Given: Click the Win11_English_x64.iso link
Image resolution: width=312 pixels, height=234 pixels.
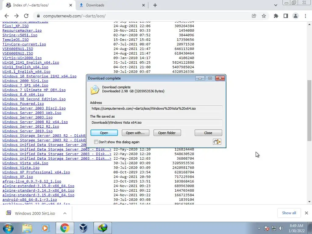Looking at the screenshot, I should pos(25,67).
